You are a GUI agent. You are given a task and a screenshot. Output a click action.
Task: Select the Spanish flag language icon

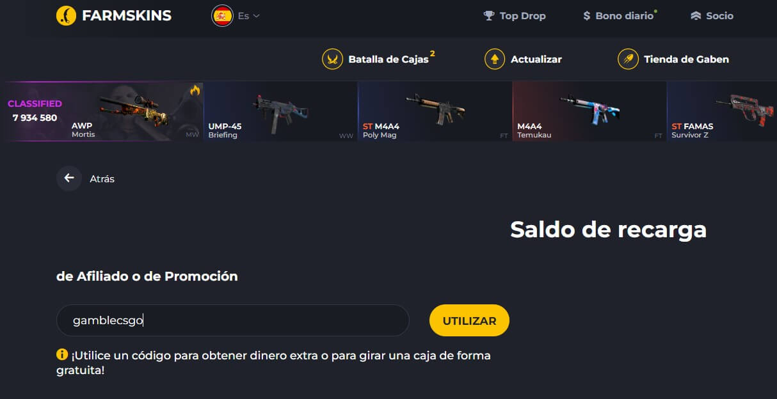222,16
